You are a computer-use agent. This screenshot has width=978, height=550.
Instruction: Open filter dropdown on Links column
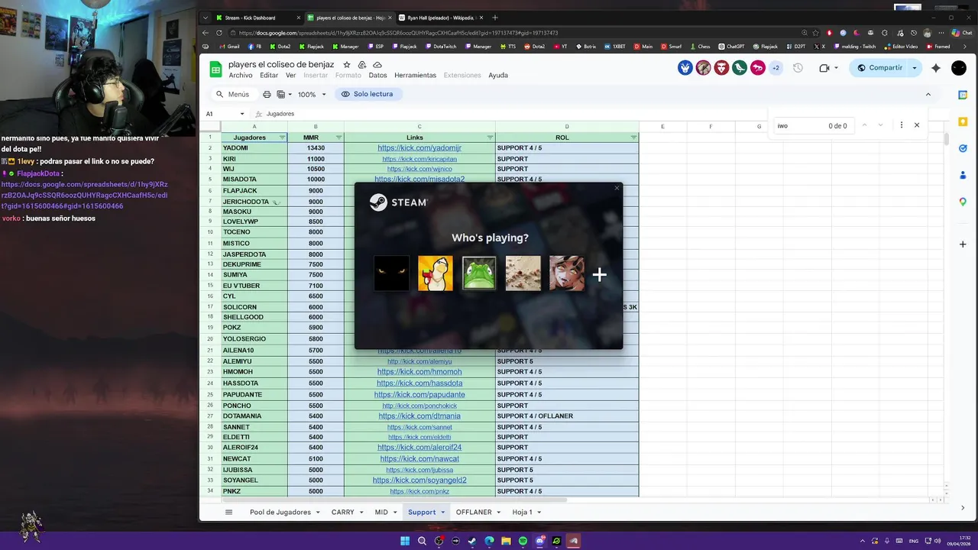pos(490,137)
